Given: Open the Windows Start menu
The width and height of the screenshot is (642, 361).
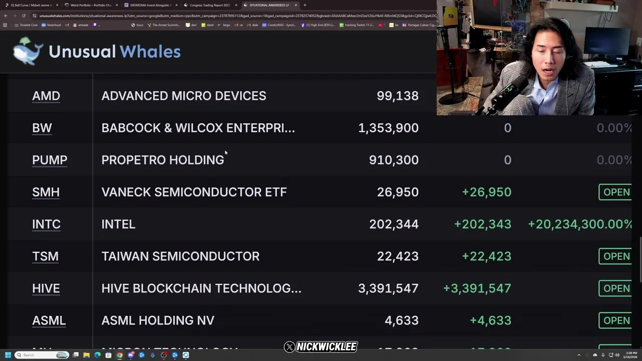Looking at the screenshot, I should pyautogui.click(x=8, y=355).
